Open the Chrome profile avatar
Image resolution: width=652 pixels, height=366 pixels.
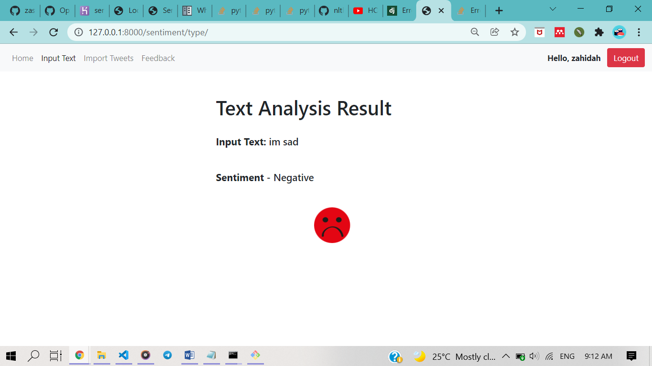pos(619,32)
